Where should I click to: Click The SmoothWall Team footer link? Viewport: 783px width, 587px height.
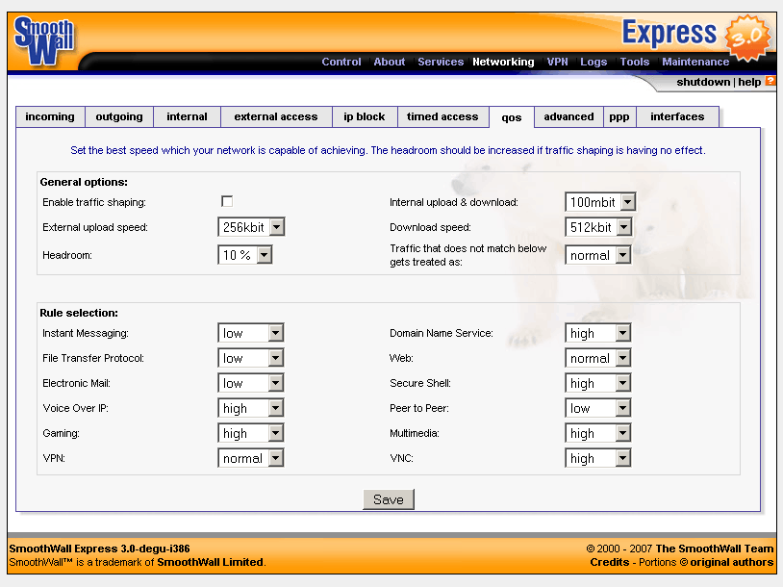[714, 549]
